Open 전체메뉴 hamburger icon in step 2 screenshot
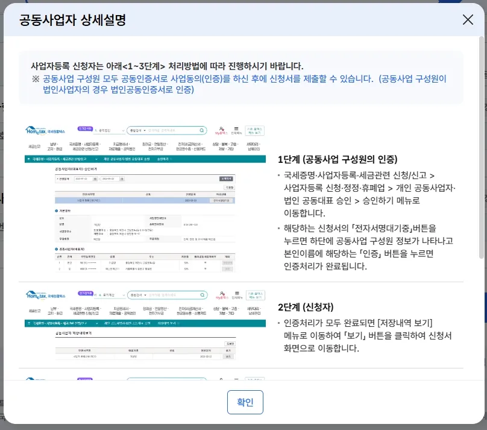The height and width of the screenshot is (430, 487). (237, 294)
